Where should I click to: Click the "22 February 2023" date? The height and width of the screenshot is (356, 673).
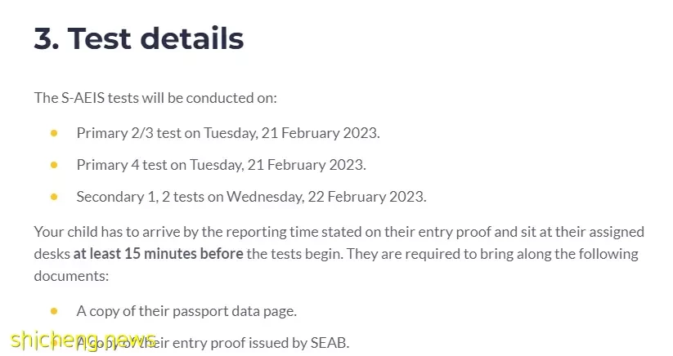point(367,197)
